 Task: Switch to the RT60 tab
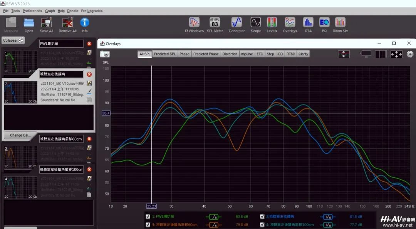click(290, 54)
